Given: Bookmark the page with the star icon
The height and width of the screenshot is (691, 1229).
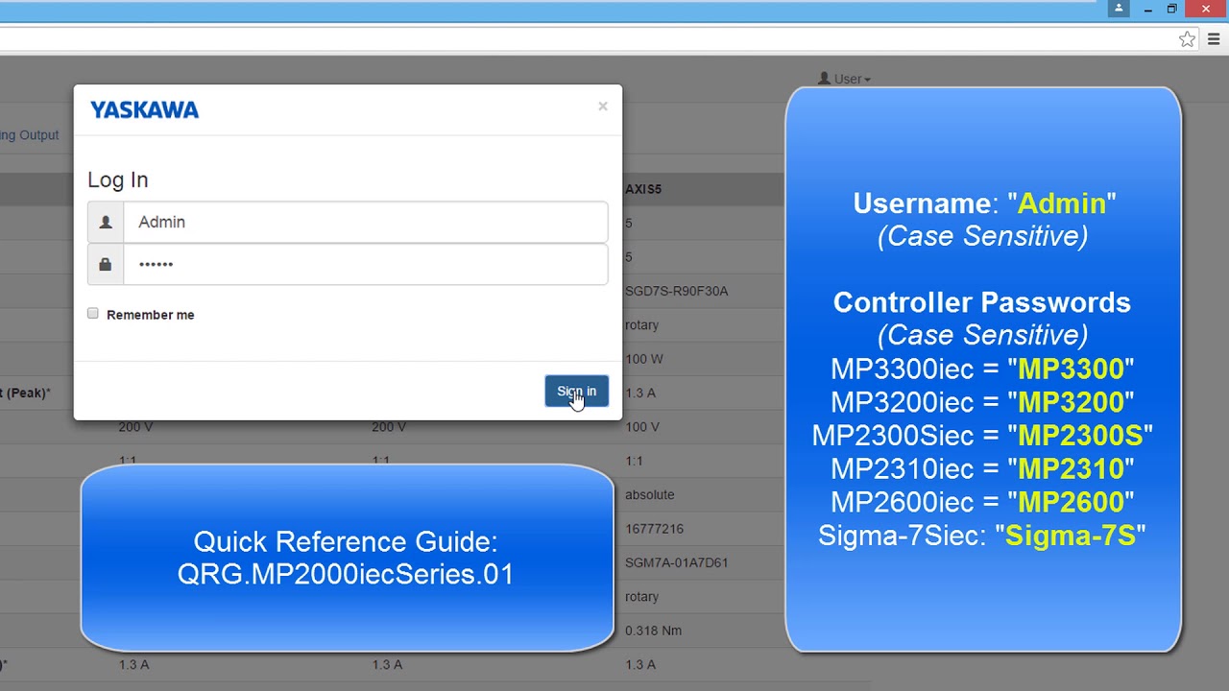Looking at the screenshot, I should (x=1188, y=39).
